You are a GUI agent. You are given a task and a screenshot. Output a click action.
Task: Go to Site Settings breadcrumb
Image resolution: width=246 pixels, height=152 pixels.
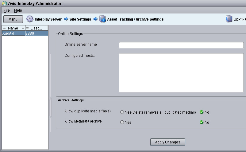(80, 19)
